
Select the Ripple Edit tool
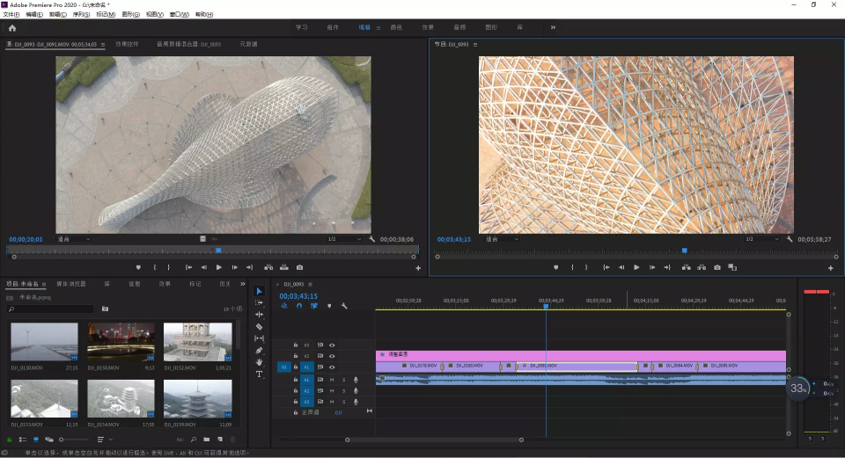[259, 315]
